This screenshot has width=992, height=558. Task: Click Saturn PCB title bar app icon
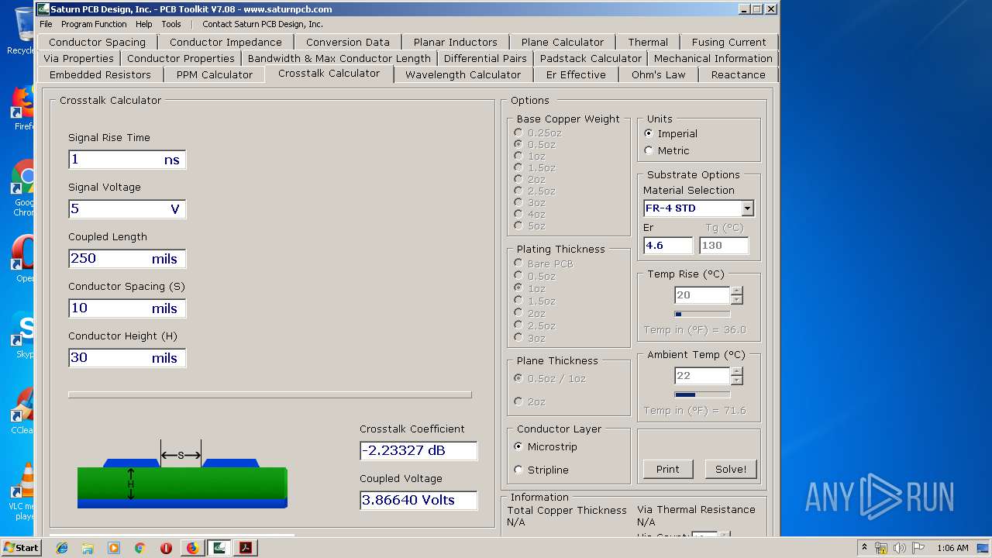[43, 9]
